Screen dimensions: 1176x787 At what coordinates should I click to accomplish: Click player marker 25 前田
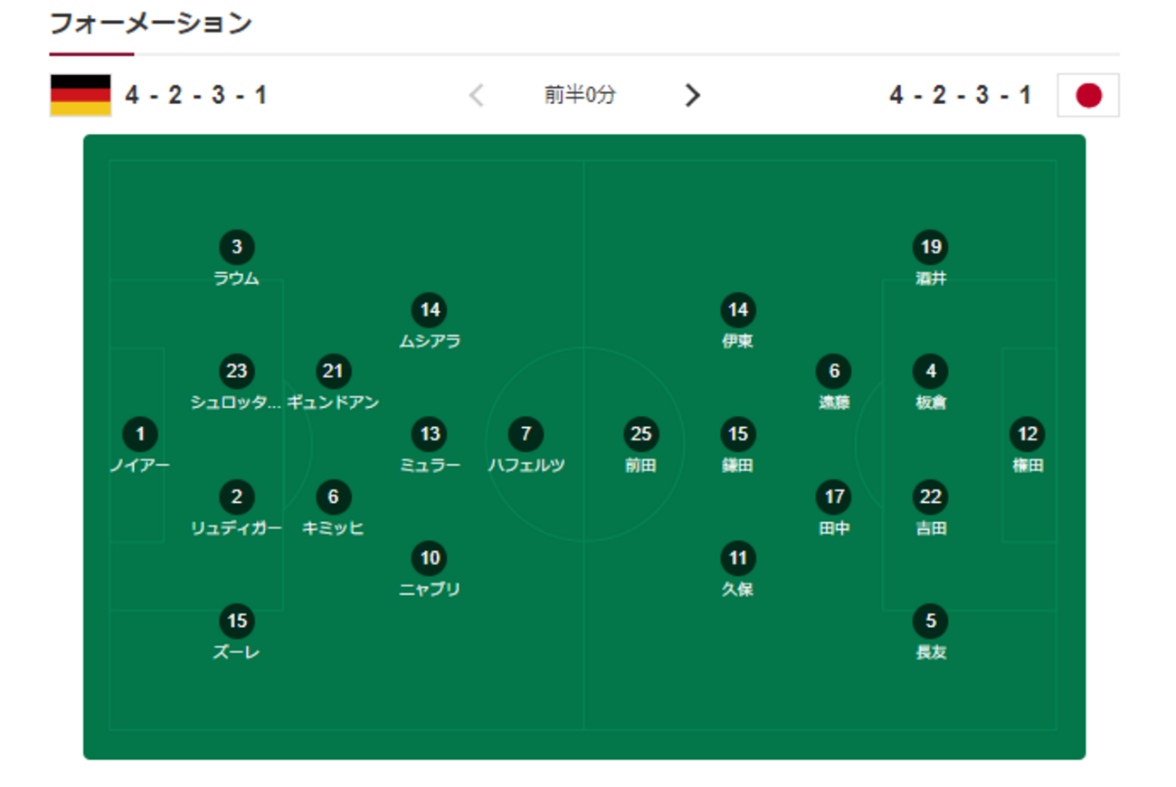click(x=640, y=434)
